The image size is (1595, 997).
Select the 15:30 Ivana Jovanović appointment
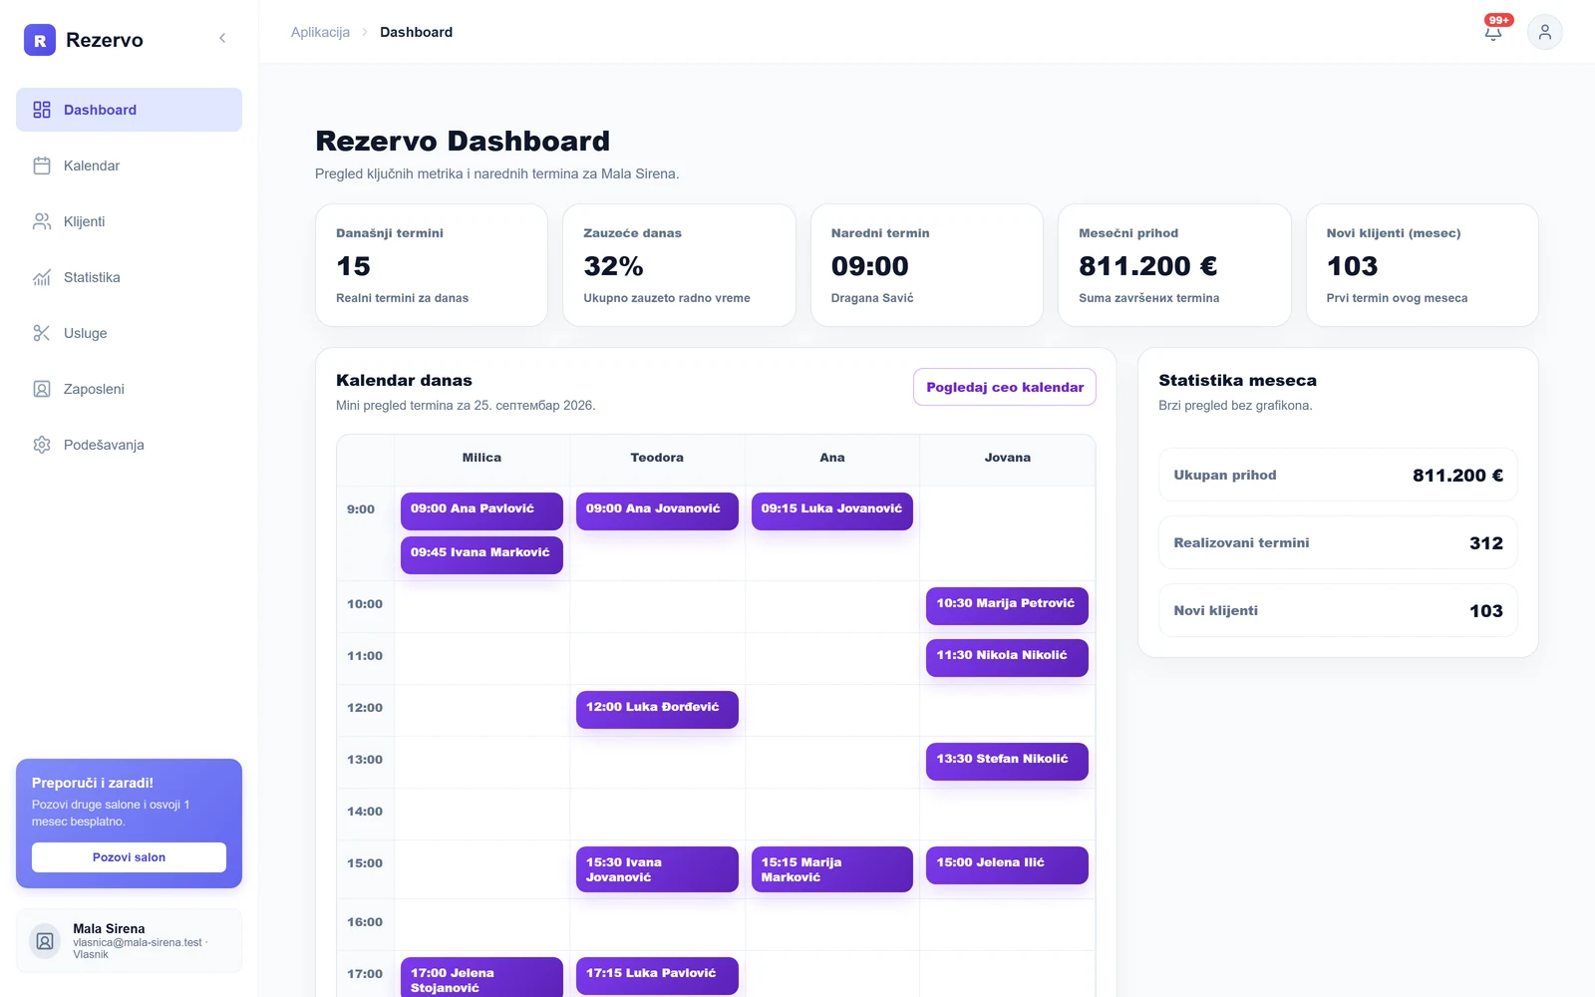pos(657,869)
